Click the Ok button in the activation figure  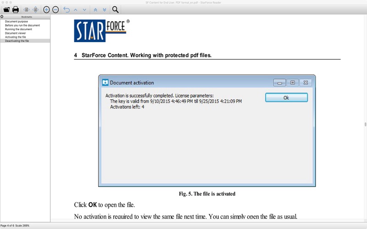pyautogui.click(x=286, y=98)
